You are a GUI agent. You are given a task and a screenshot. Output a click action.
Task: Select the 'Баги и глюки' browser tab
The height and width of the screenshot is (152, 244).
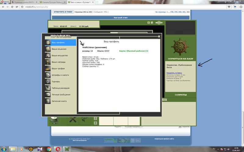pyautogui.click(x=81, y=2)
